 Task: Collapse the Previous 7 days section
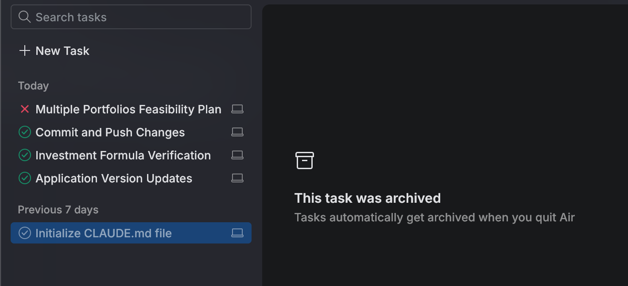(x=58, y=209)
